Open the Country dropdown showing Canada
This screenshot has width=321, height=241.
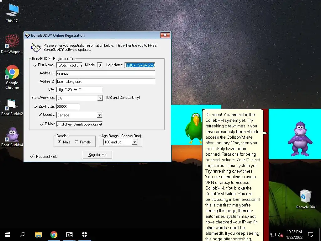[x=99, y=115]
